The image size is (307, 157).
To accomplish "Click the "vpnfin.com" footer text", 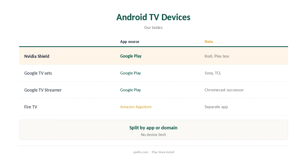I will [140, 152].
